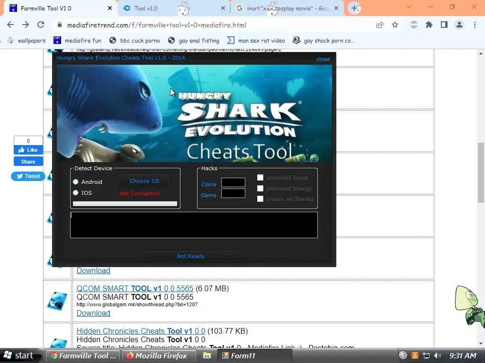The width and height of the screenshot is (485, 363).
Task: Click the scrollbar up arrow
Action: click(481, 53)
